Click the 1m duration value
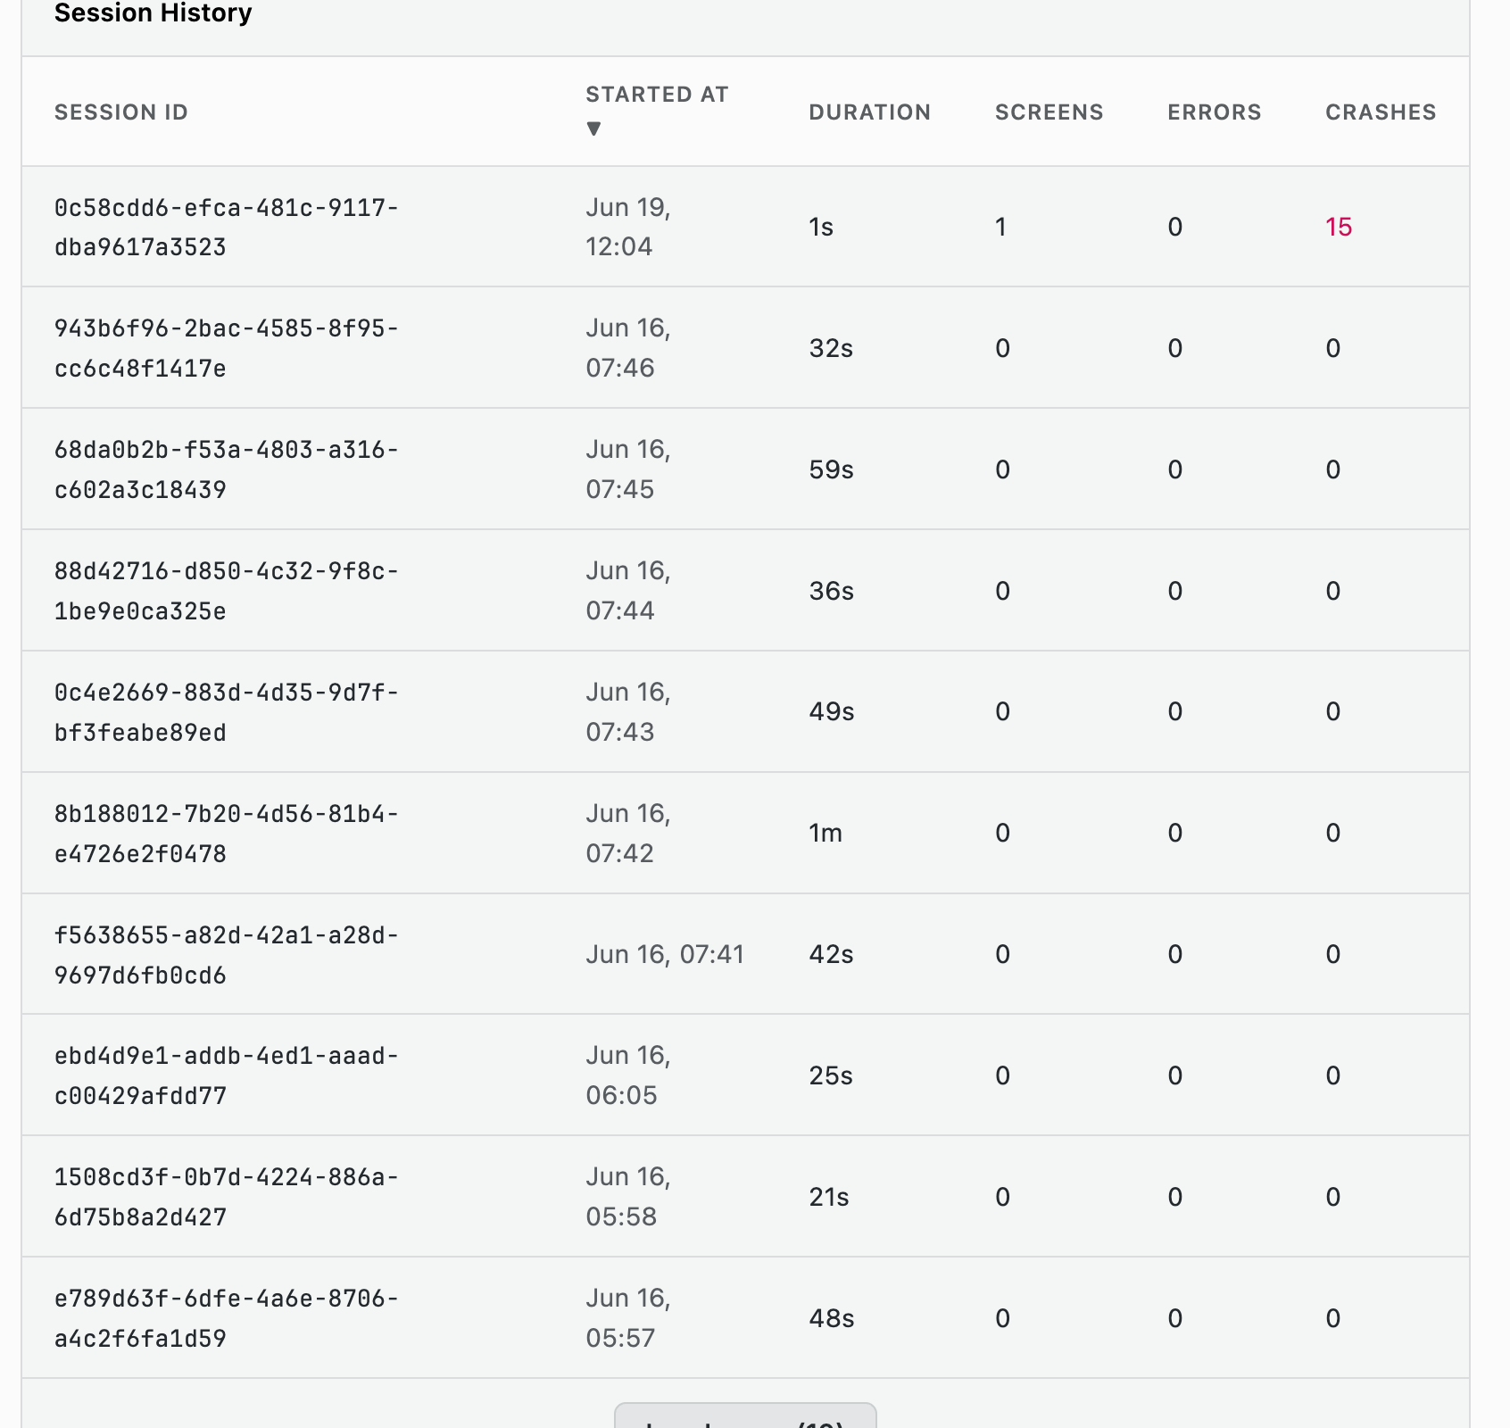This screenshot has height=1428, width=1510. 826,834
